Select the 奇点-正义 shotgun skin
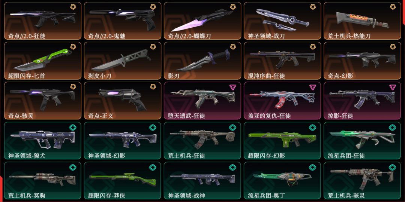 [x=123, y=101]
